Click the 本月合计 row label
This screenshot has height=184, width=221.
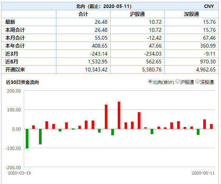[x=15, y=38]
